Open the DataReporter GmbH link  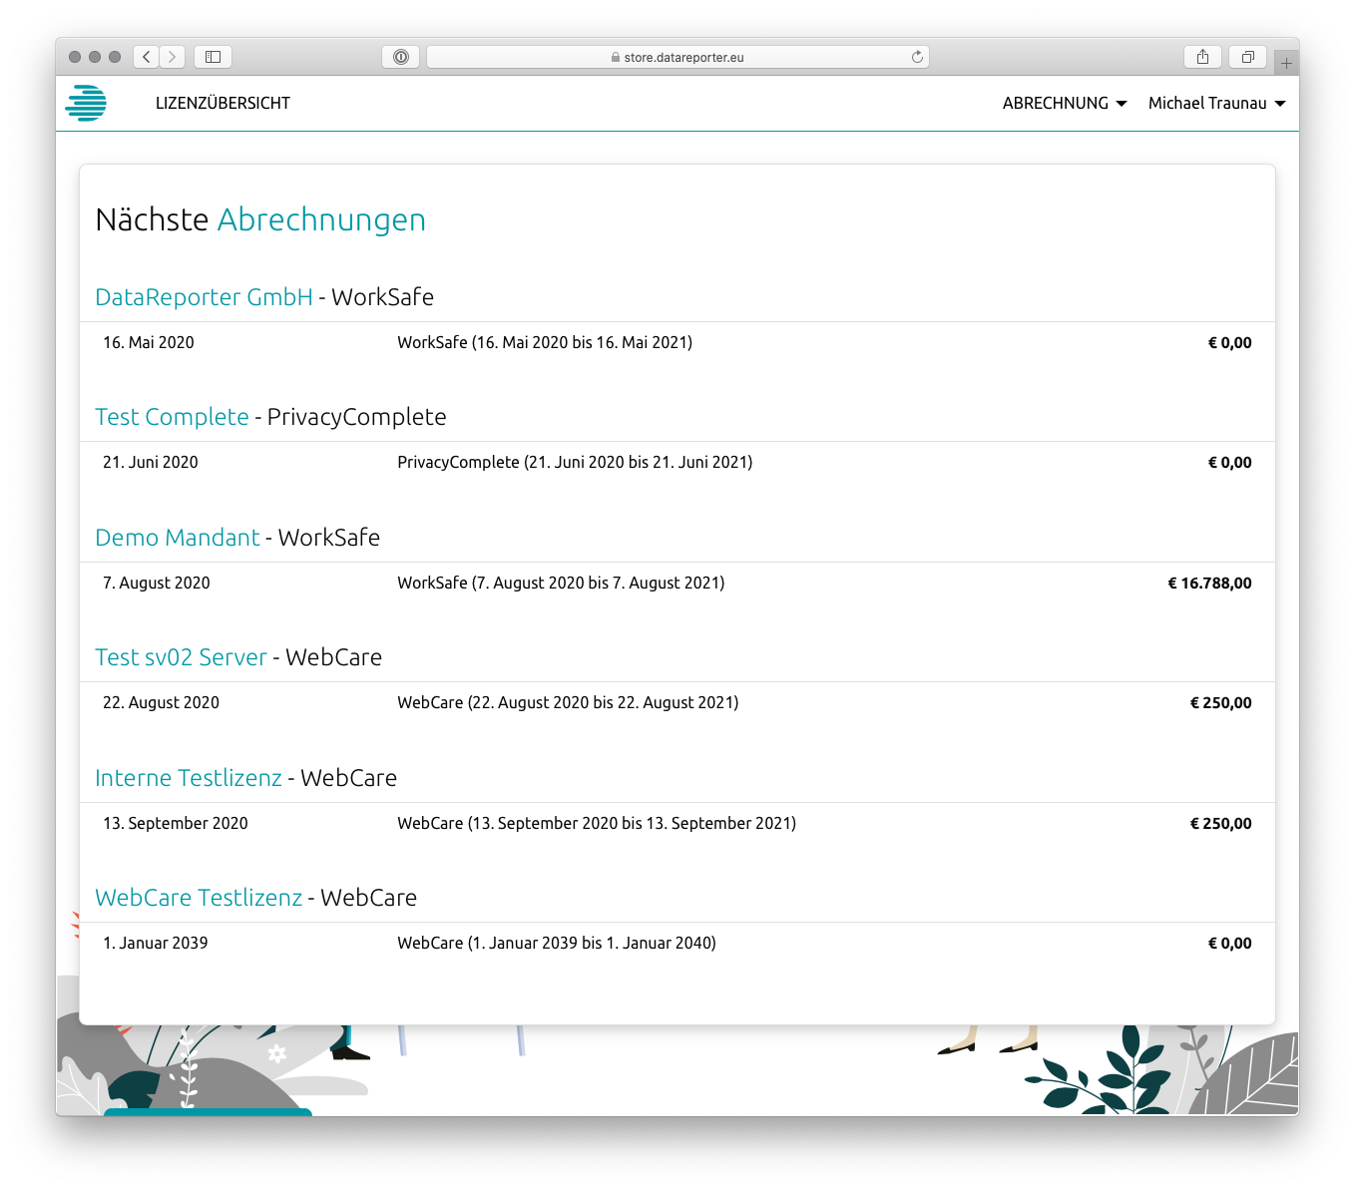[203, 296]
